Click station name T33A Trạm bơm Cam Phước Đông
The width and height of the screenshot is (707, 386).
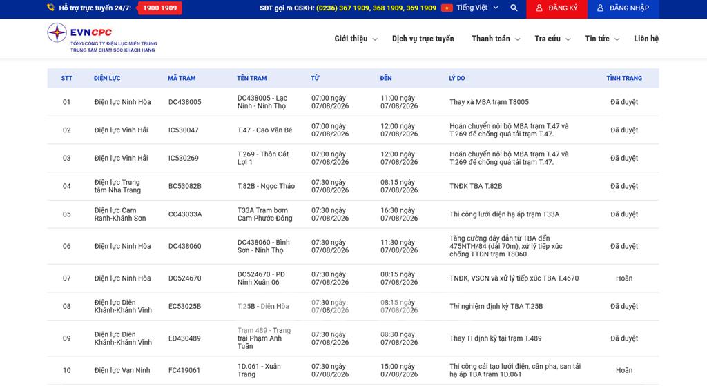click(x=264, y=214)
